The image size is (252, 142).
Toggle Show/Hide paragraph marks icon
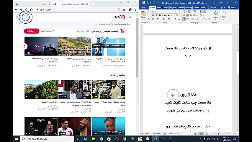pyautogui.click(x=209, y=19)
